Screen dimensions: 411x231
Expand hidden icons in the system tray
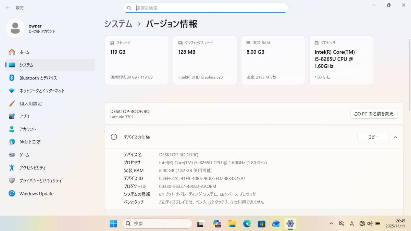click(331, 223)
